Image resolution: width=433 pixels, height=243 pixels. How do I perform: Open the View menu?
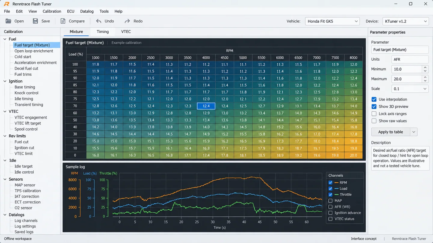point(32,11)
